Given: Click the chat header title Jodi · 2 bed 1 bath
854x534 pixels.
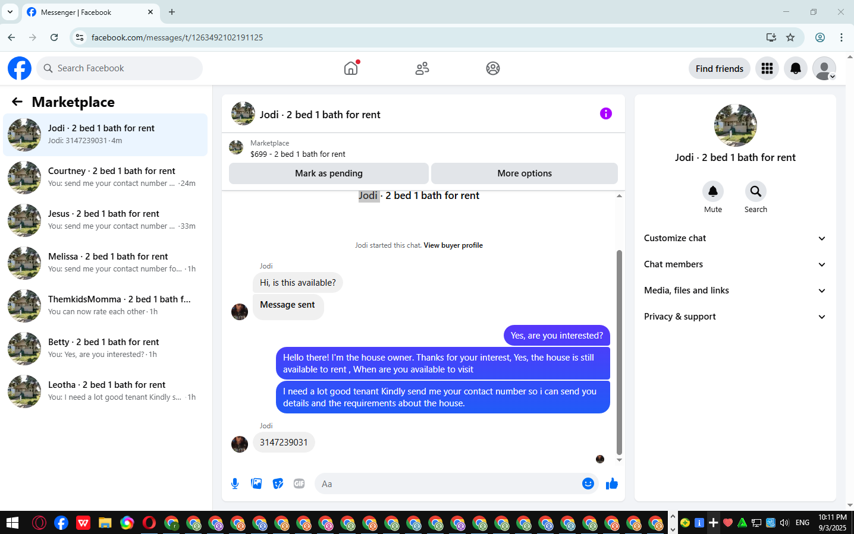Looking at the screenshot, I should [x=320, y=115].
